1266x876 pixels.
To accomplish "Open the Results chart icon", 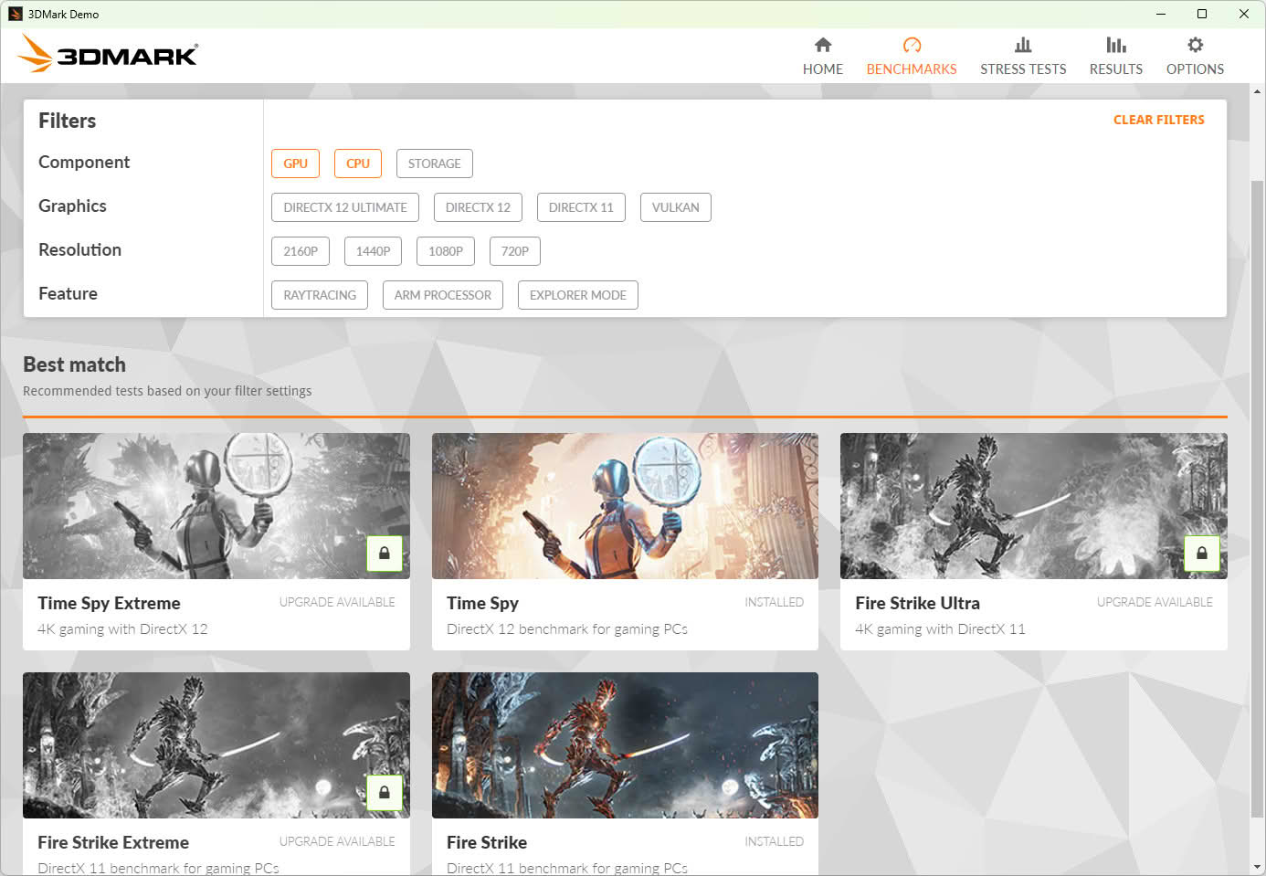I will tap(1115, 45).
